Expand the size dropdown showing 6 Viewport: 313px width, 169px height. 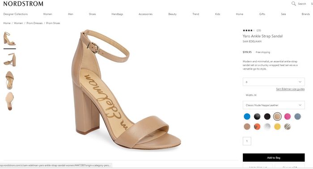click(274, 82)
